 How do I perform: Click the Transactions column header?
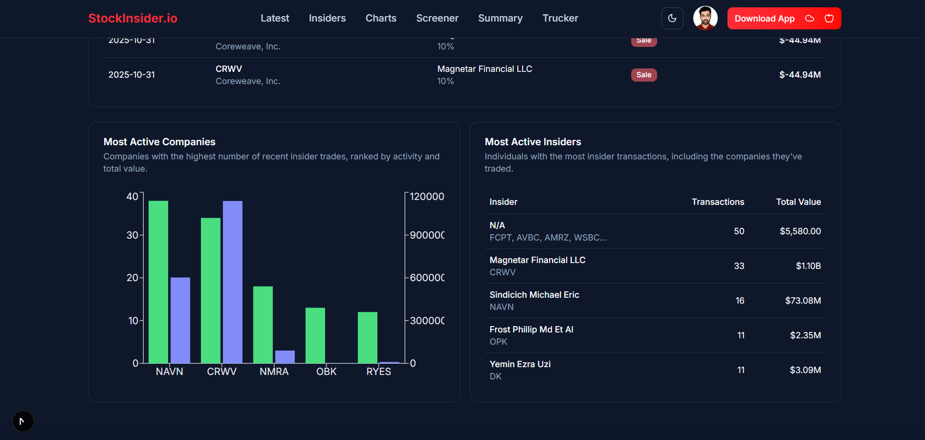pos(718,202)
